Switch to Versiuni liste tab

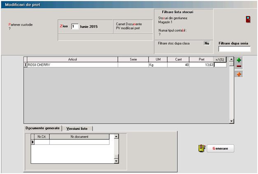pos(75,128)
